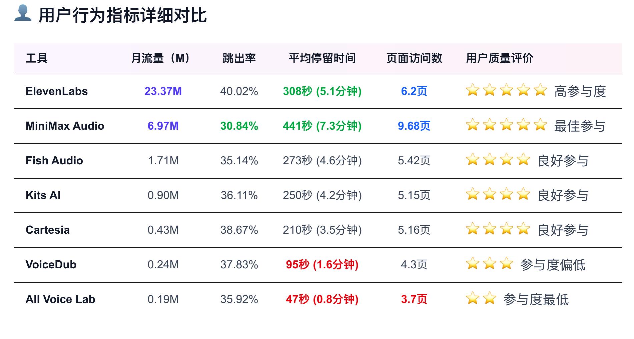This screenshot has height=339, width=634.
Task: Click 良好参与 in the Kits AI row
Action: click(563, 196)
